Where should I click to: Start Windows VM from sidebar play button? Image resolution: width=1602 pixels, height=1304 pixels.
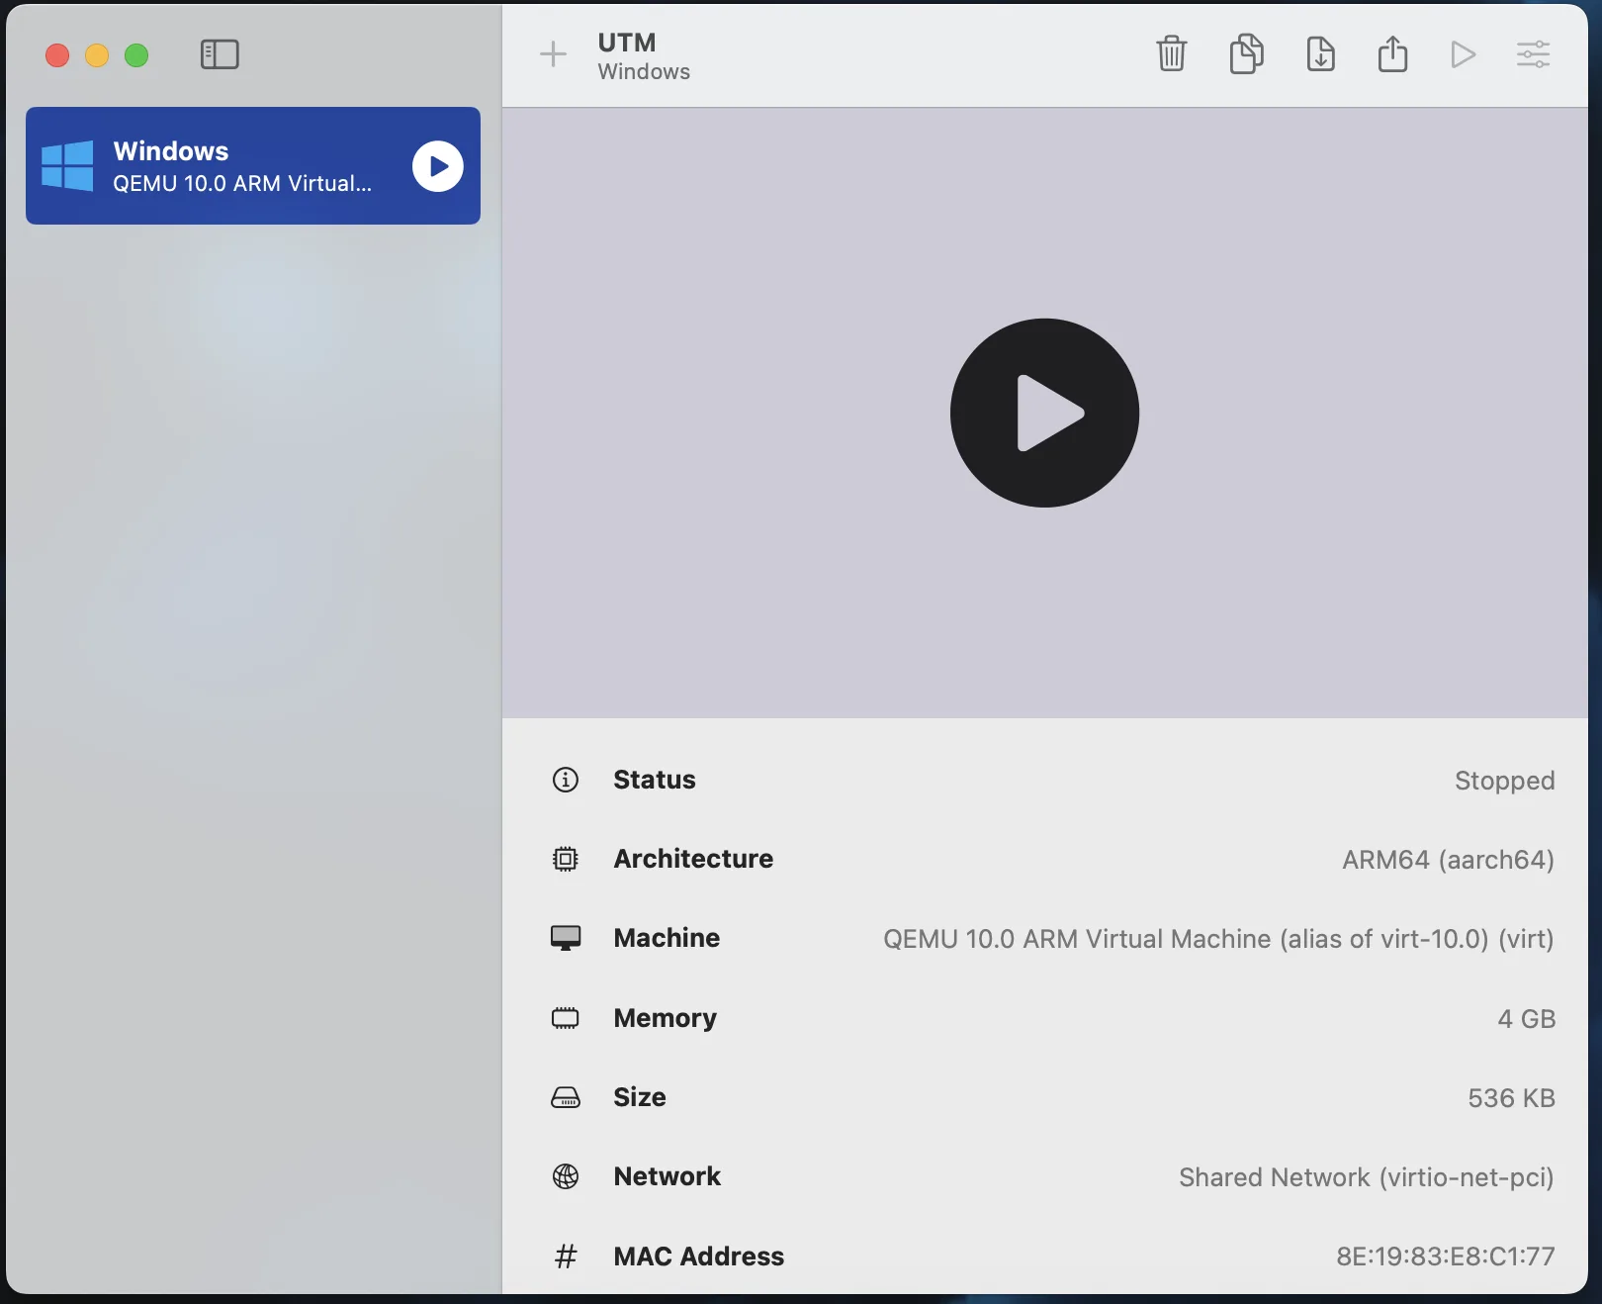coord(437,166)
